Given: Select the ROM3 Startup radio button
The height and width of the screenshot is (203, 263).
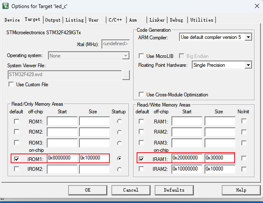Looking at the screenshot, I should point(119,143).
